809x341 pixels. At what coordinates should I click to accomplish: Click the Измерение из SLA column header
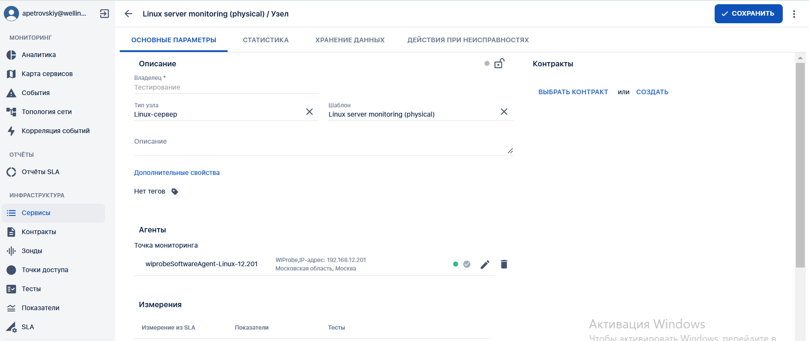pyautogui.click(x=168, y=327)
